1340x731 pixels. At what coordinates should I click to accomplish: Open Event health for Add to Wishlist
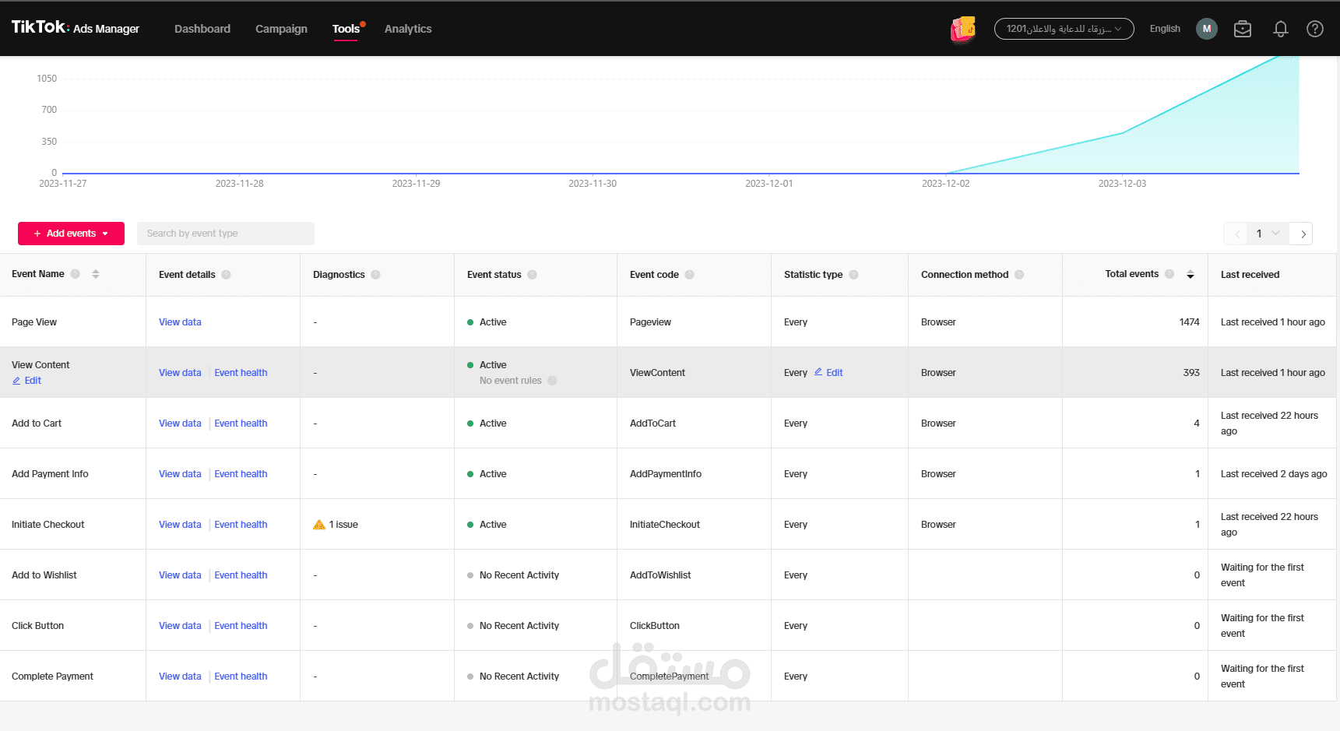pyautogui.click(x=241, y=575)
